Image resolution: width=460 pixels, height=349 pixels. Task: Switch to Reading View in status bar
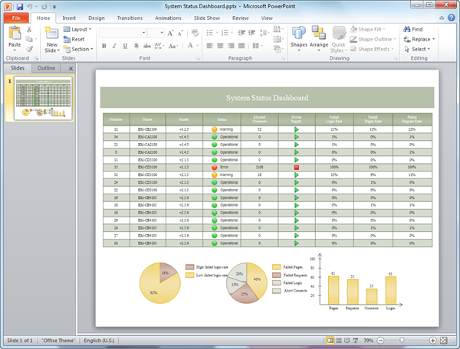[348, 340]
